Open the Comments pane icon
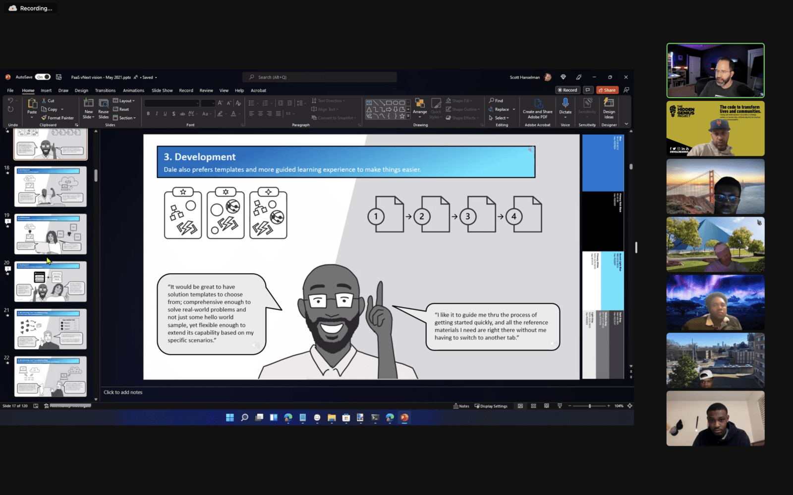This screenshot has height=495, width=793. [x=588, y=90]
